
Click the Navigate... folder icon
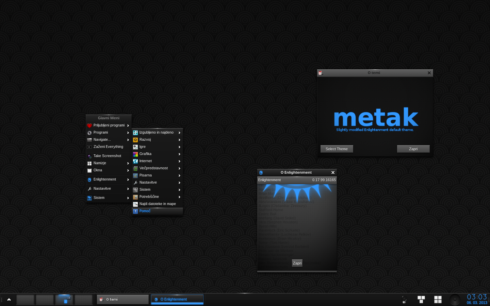pyautogui.click(x=89, y=140)
